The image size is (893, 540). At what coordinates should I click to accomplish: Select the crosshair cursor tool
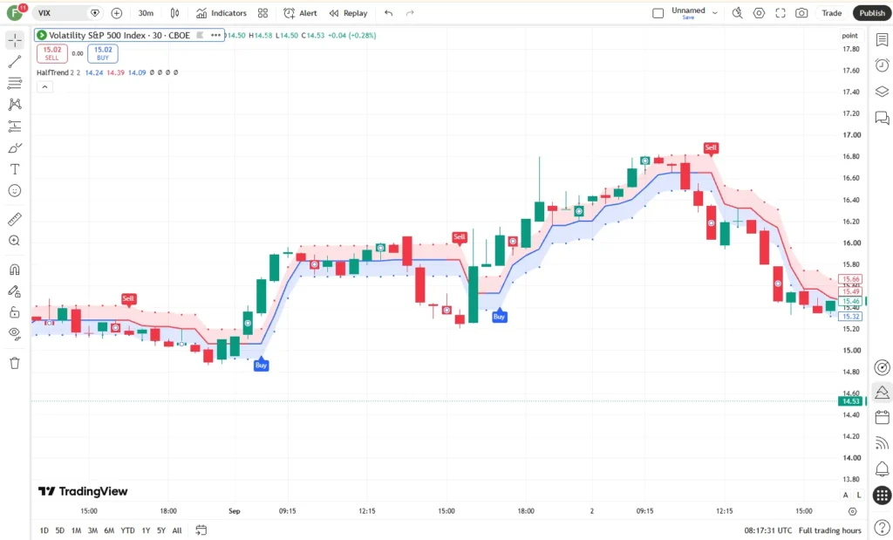(15, 40)
